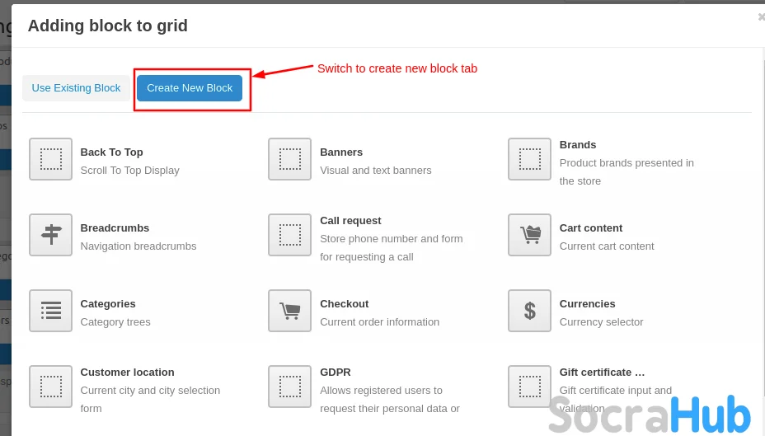Click the Checkout block title
The image size is (765, 436).
[344, 304]
